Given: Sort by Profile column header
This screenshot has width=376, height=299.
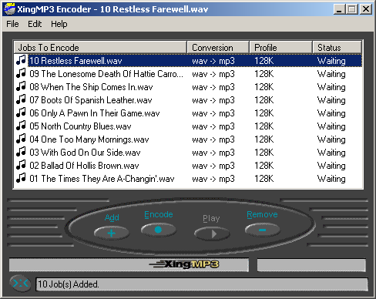Looking at the screenshot, I should tap(280, 48).
